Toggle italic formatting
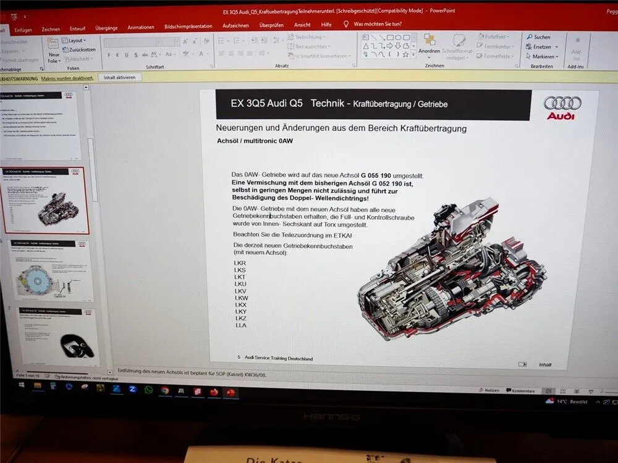The width and height of the screenshot is (618, 463). coord(117,54)
